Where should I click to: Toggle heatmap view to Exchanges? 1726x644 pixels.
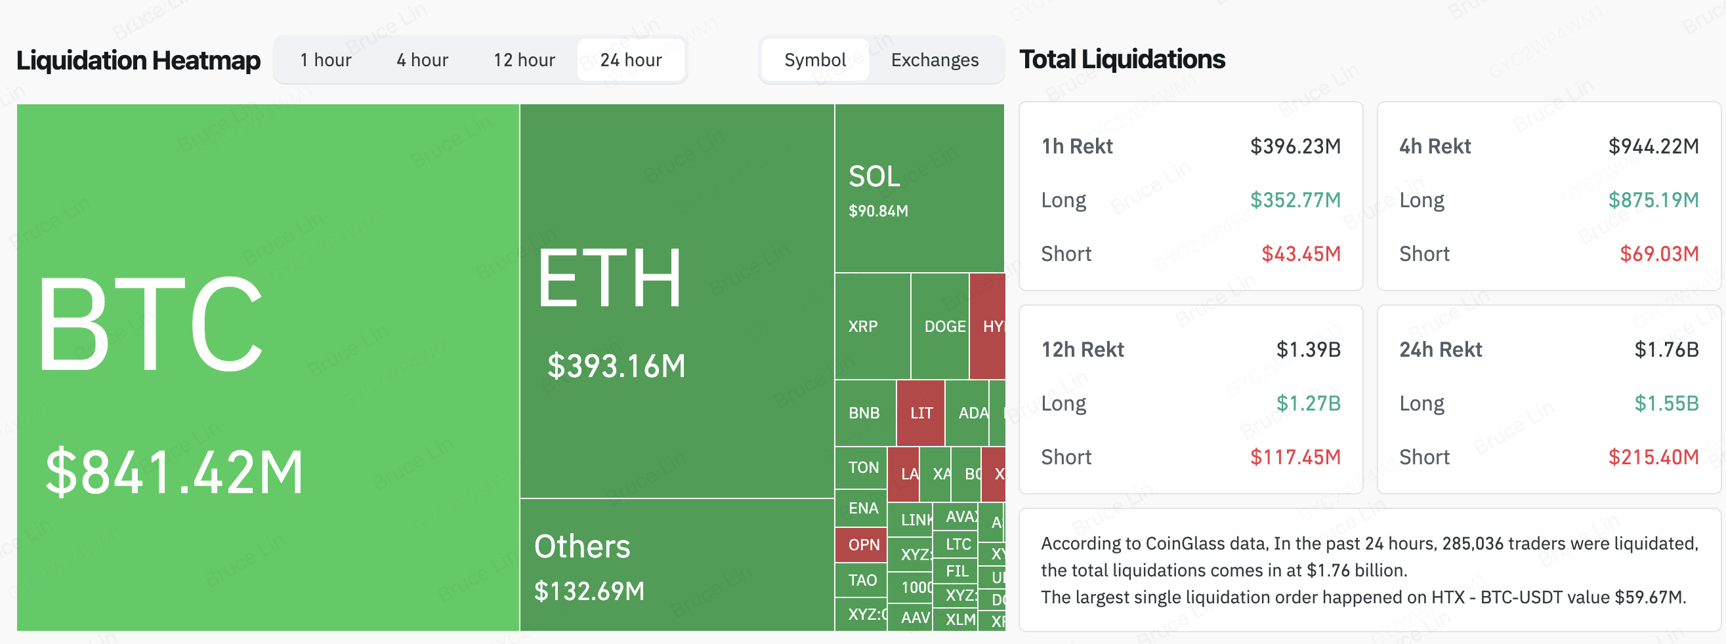(x=935, y=60)
